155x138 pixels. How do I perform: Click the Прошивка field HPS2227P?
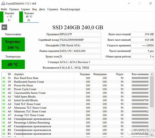[80, 34]
